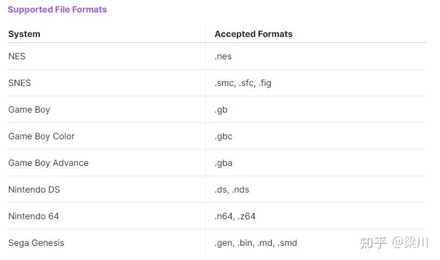Click the .gbc format entry
Image resolution: width=440 pixels, height=260 pixels.
point(223,136)
